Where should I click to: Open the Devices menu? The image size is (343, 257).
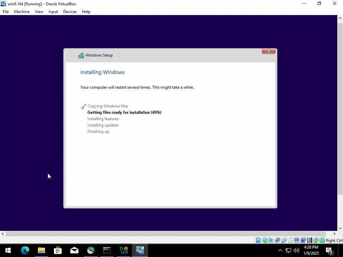[70, 12]
